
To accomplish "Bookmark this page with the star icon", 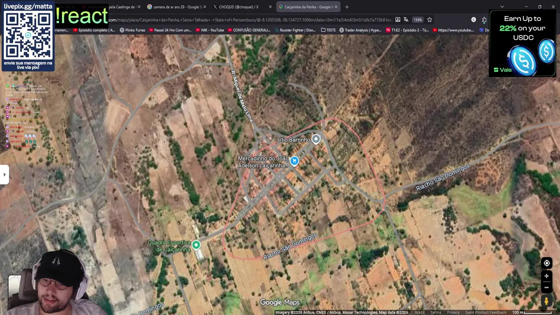I will tap(430, 20).
